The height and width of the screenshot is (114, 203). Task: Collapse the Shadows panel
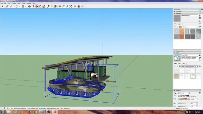tap(187, 91)
